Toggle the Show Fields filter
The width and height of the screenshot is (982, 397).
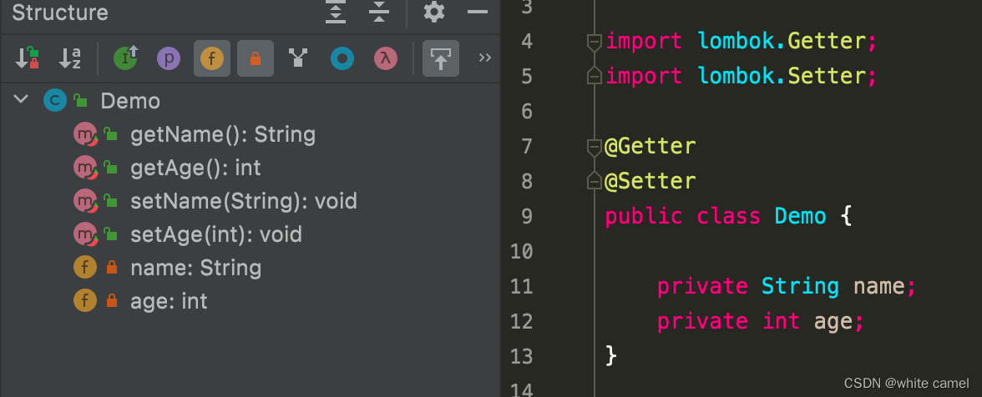click(212, 58)
